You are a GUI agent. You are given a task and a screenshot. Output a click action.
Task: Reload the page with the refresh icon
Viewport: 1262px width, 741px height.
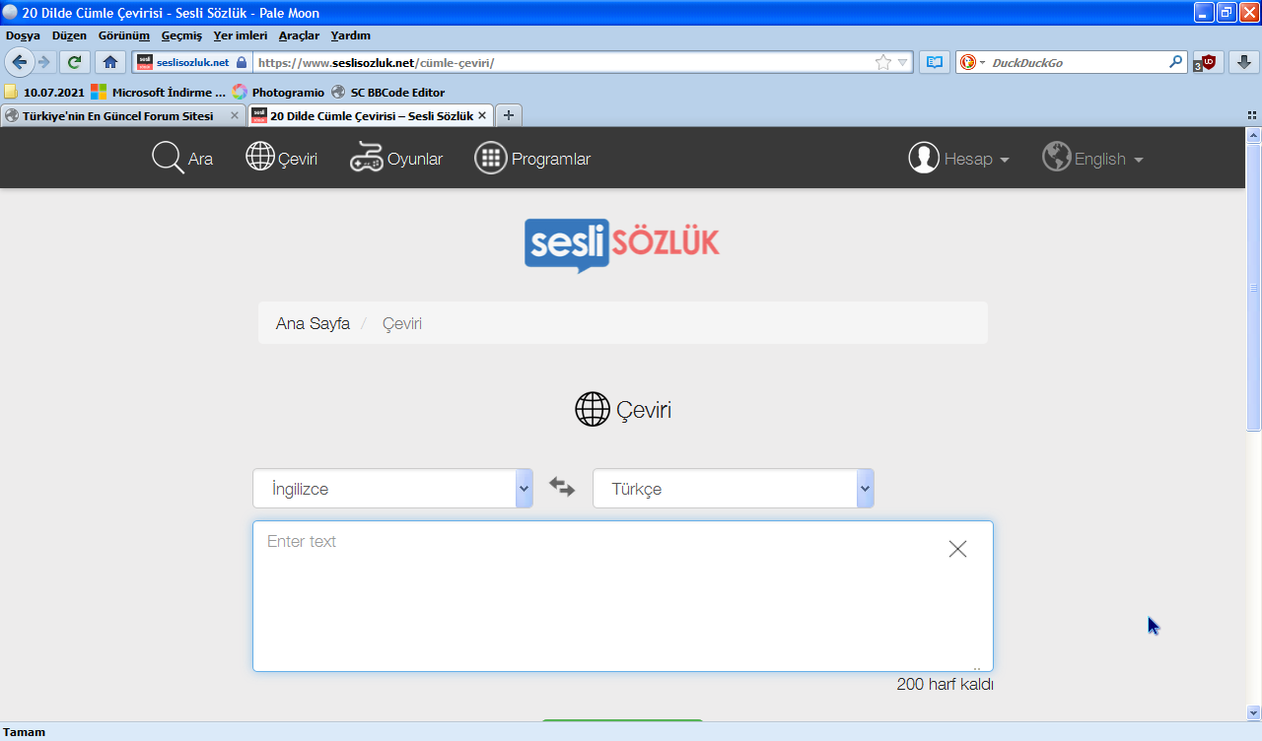[x=75, y=62]
